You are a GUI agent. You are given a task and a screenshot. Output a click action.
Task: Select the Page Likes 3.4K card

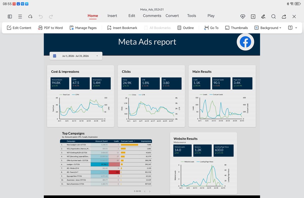coord(242,83)
